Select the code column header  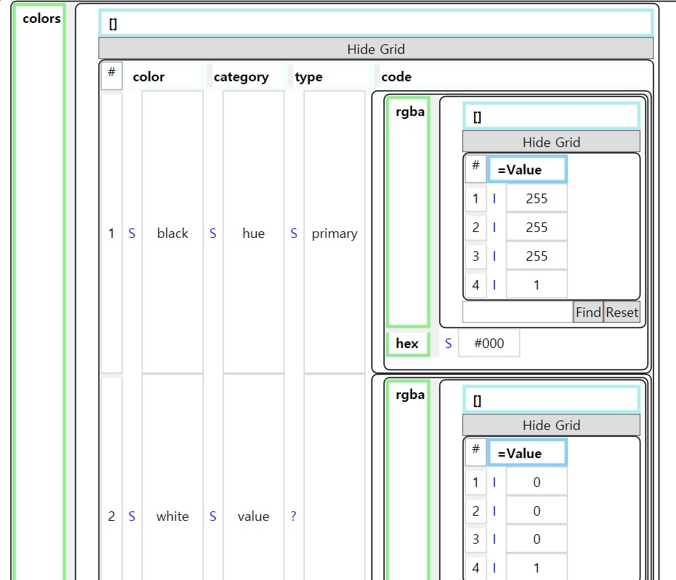pyautogui.click(x=396, y=77)
